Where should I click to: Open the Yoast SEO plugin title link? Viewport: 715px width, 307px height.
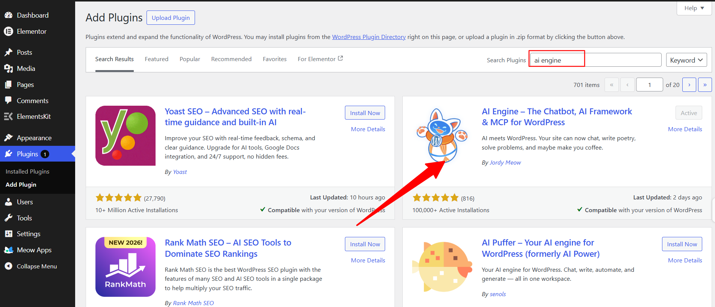pyautogui.click(x=235, y=117)
